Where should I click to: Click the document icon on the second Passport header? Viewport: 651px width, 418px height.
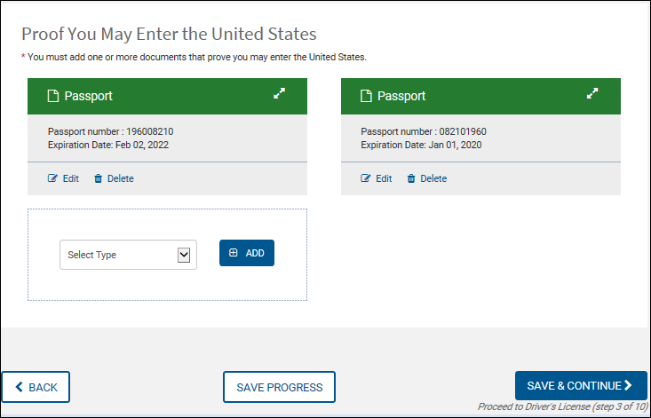(365, 96)
